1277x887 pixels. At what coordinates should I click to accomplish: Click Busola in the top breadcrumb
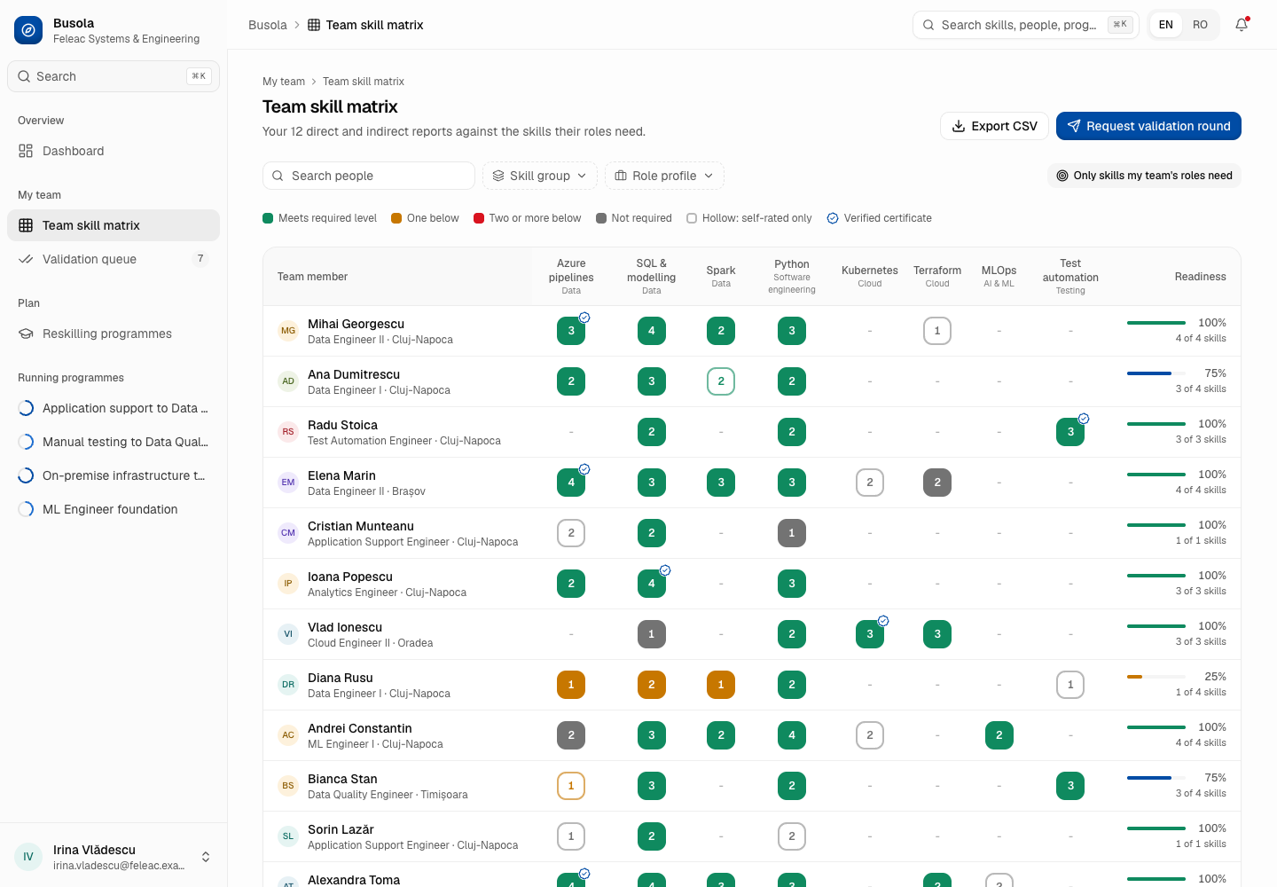[268, 25]
